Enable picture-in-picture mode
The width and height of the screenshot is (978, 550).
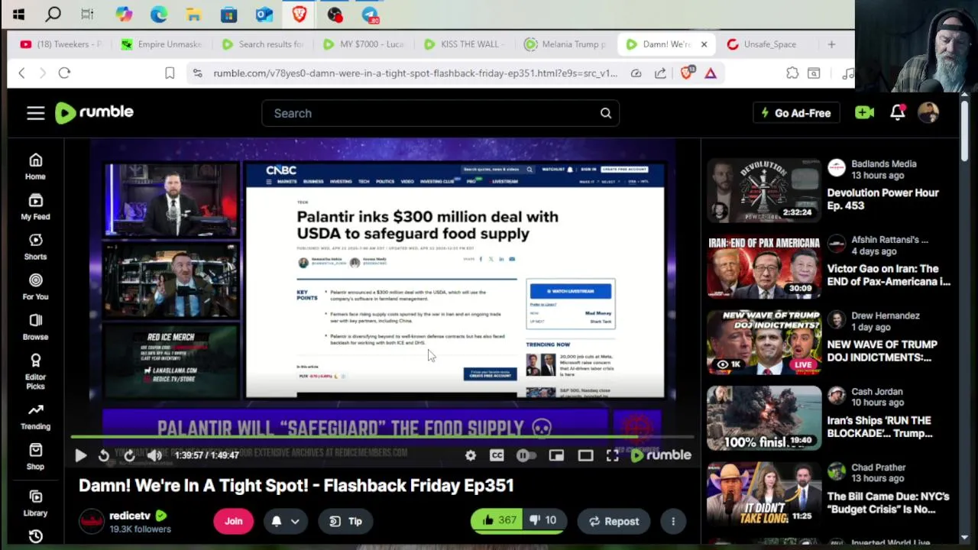point(556,455)
